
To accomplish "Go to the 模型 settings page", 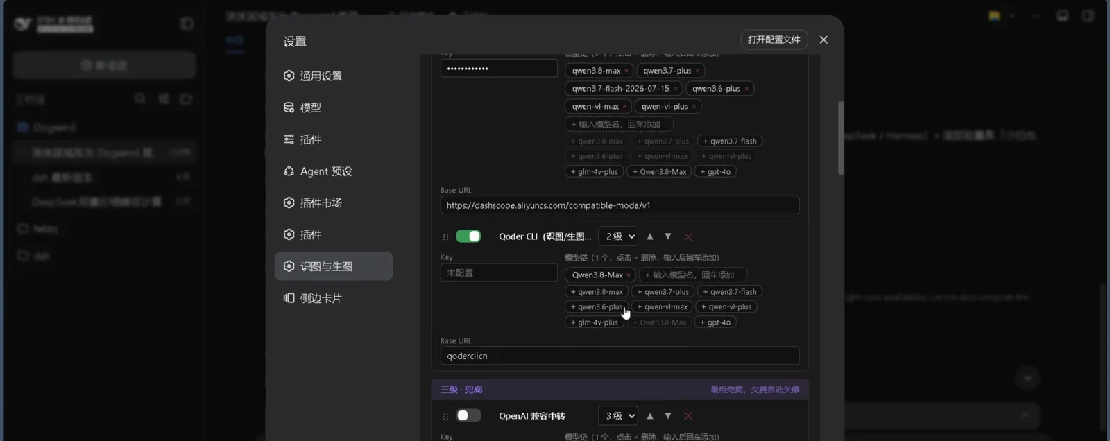I will coord(334,107).
